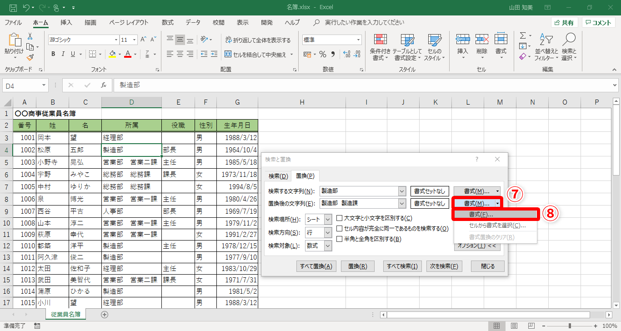Viewport: 621px width, 331px height.
Task: Open Conditional Formatting (条件付き書式)
Action: [380, 47]
